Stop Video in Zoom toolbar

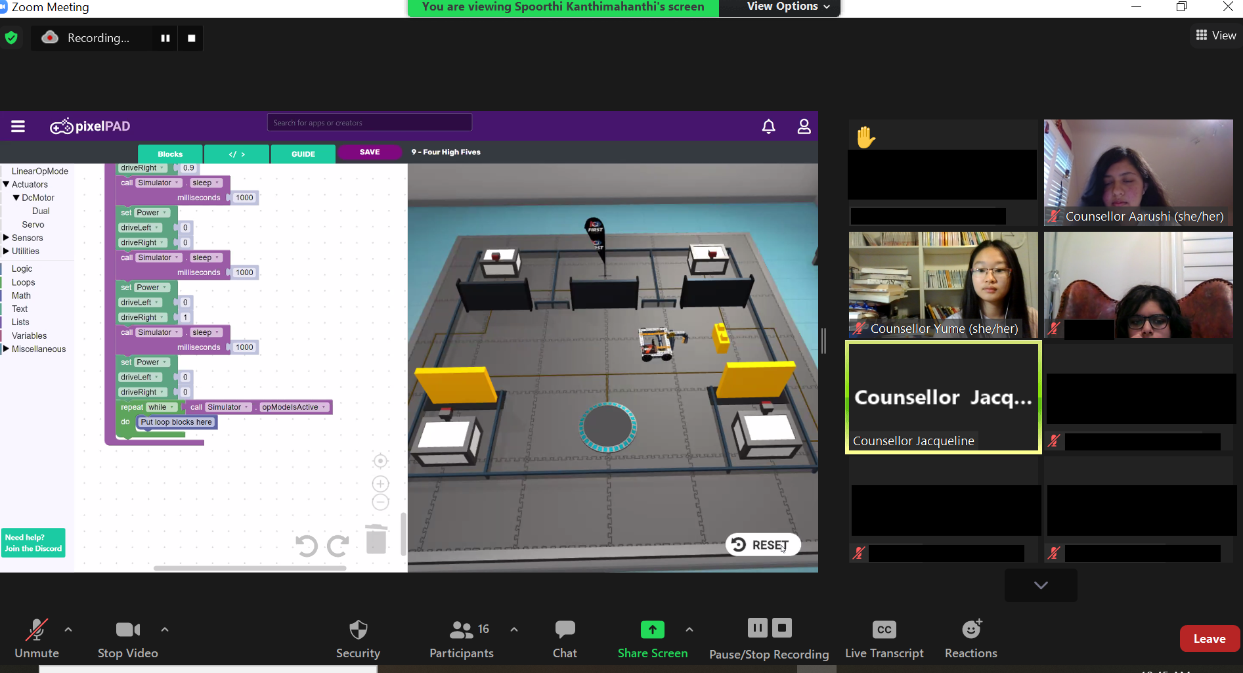(128, 638)
